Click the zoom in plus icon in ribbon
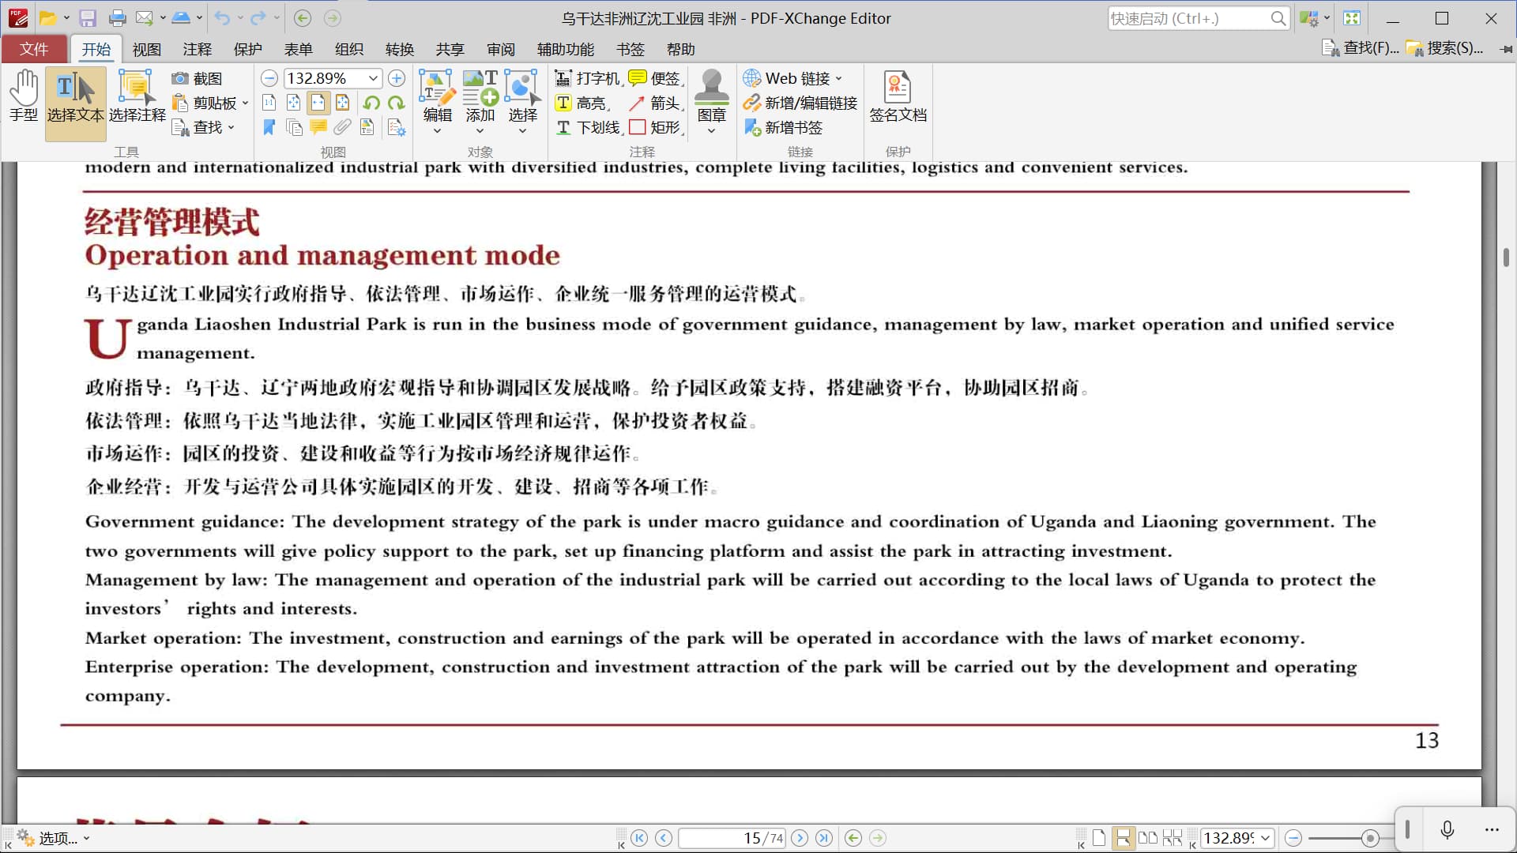Image resolution: width=1517 pixels, height=853 pixels. tap(397, 78)
